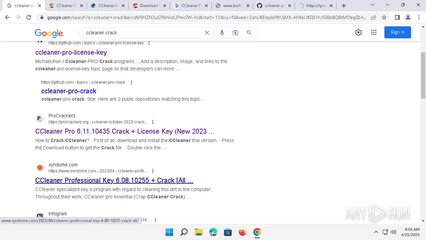
Task: Open more options for syndome.com result
Action: click(153, 171)
